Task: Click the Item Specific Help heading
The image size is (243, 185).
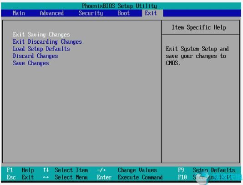Action: (x=199, y=27)
